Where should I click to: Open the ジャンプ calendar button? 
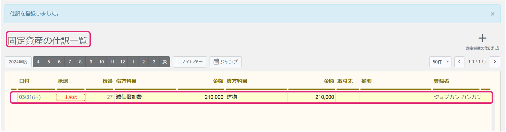[226, 62]
